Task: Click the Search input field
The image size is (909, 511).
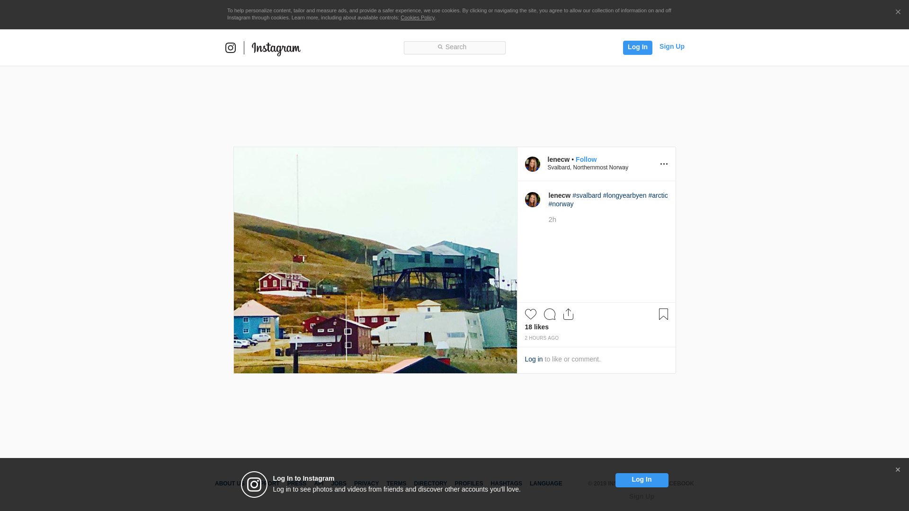Action: [454, 47]
